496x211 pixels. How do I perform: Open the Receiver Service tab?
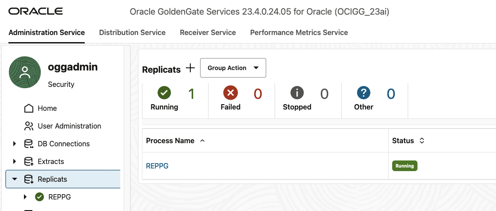coord(208,32)
